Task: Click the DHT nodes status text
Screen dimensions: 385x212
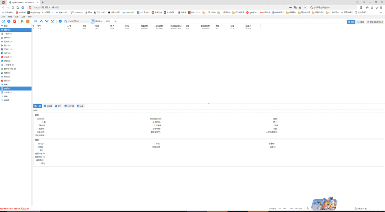Action: point(296,208)
